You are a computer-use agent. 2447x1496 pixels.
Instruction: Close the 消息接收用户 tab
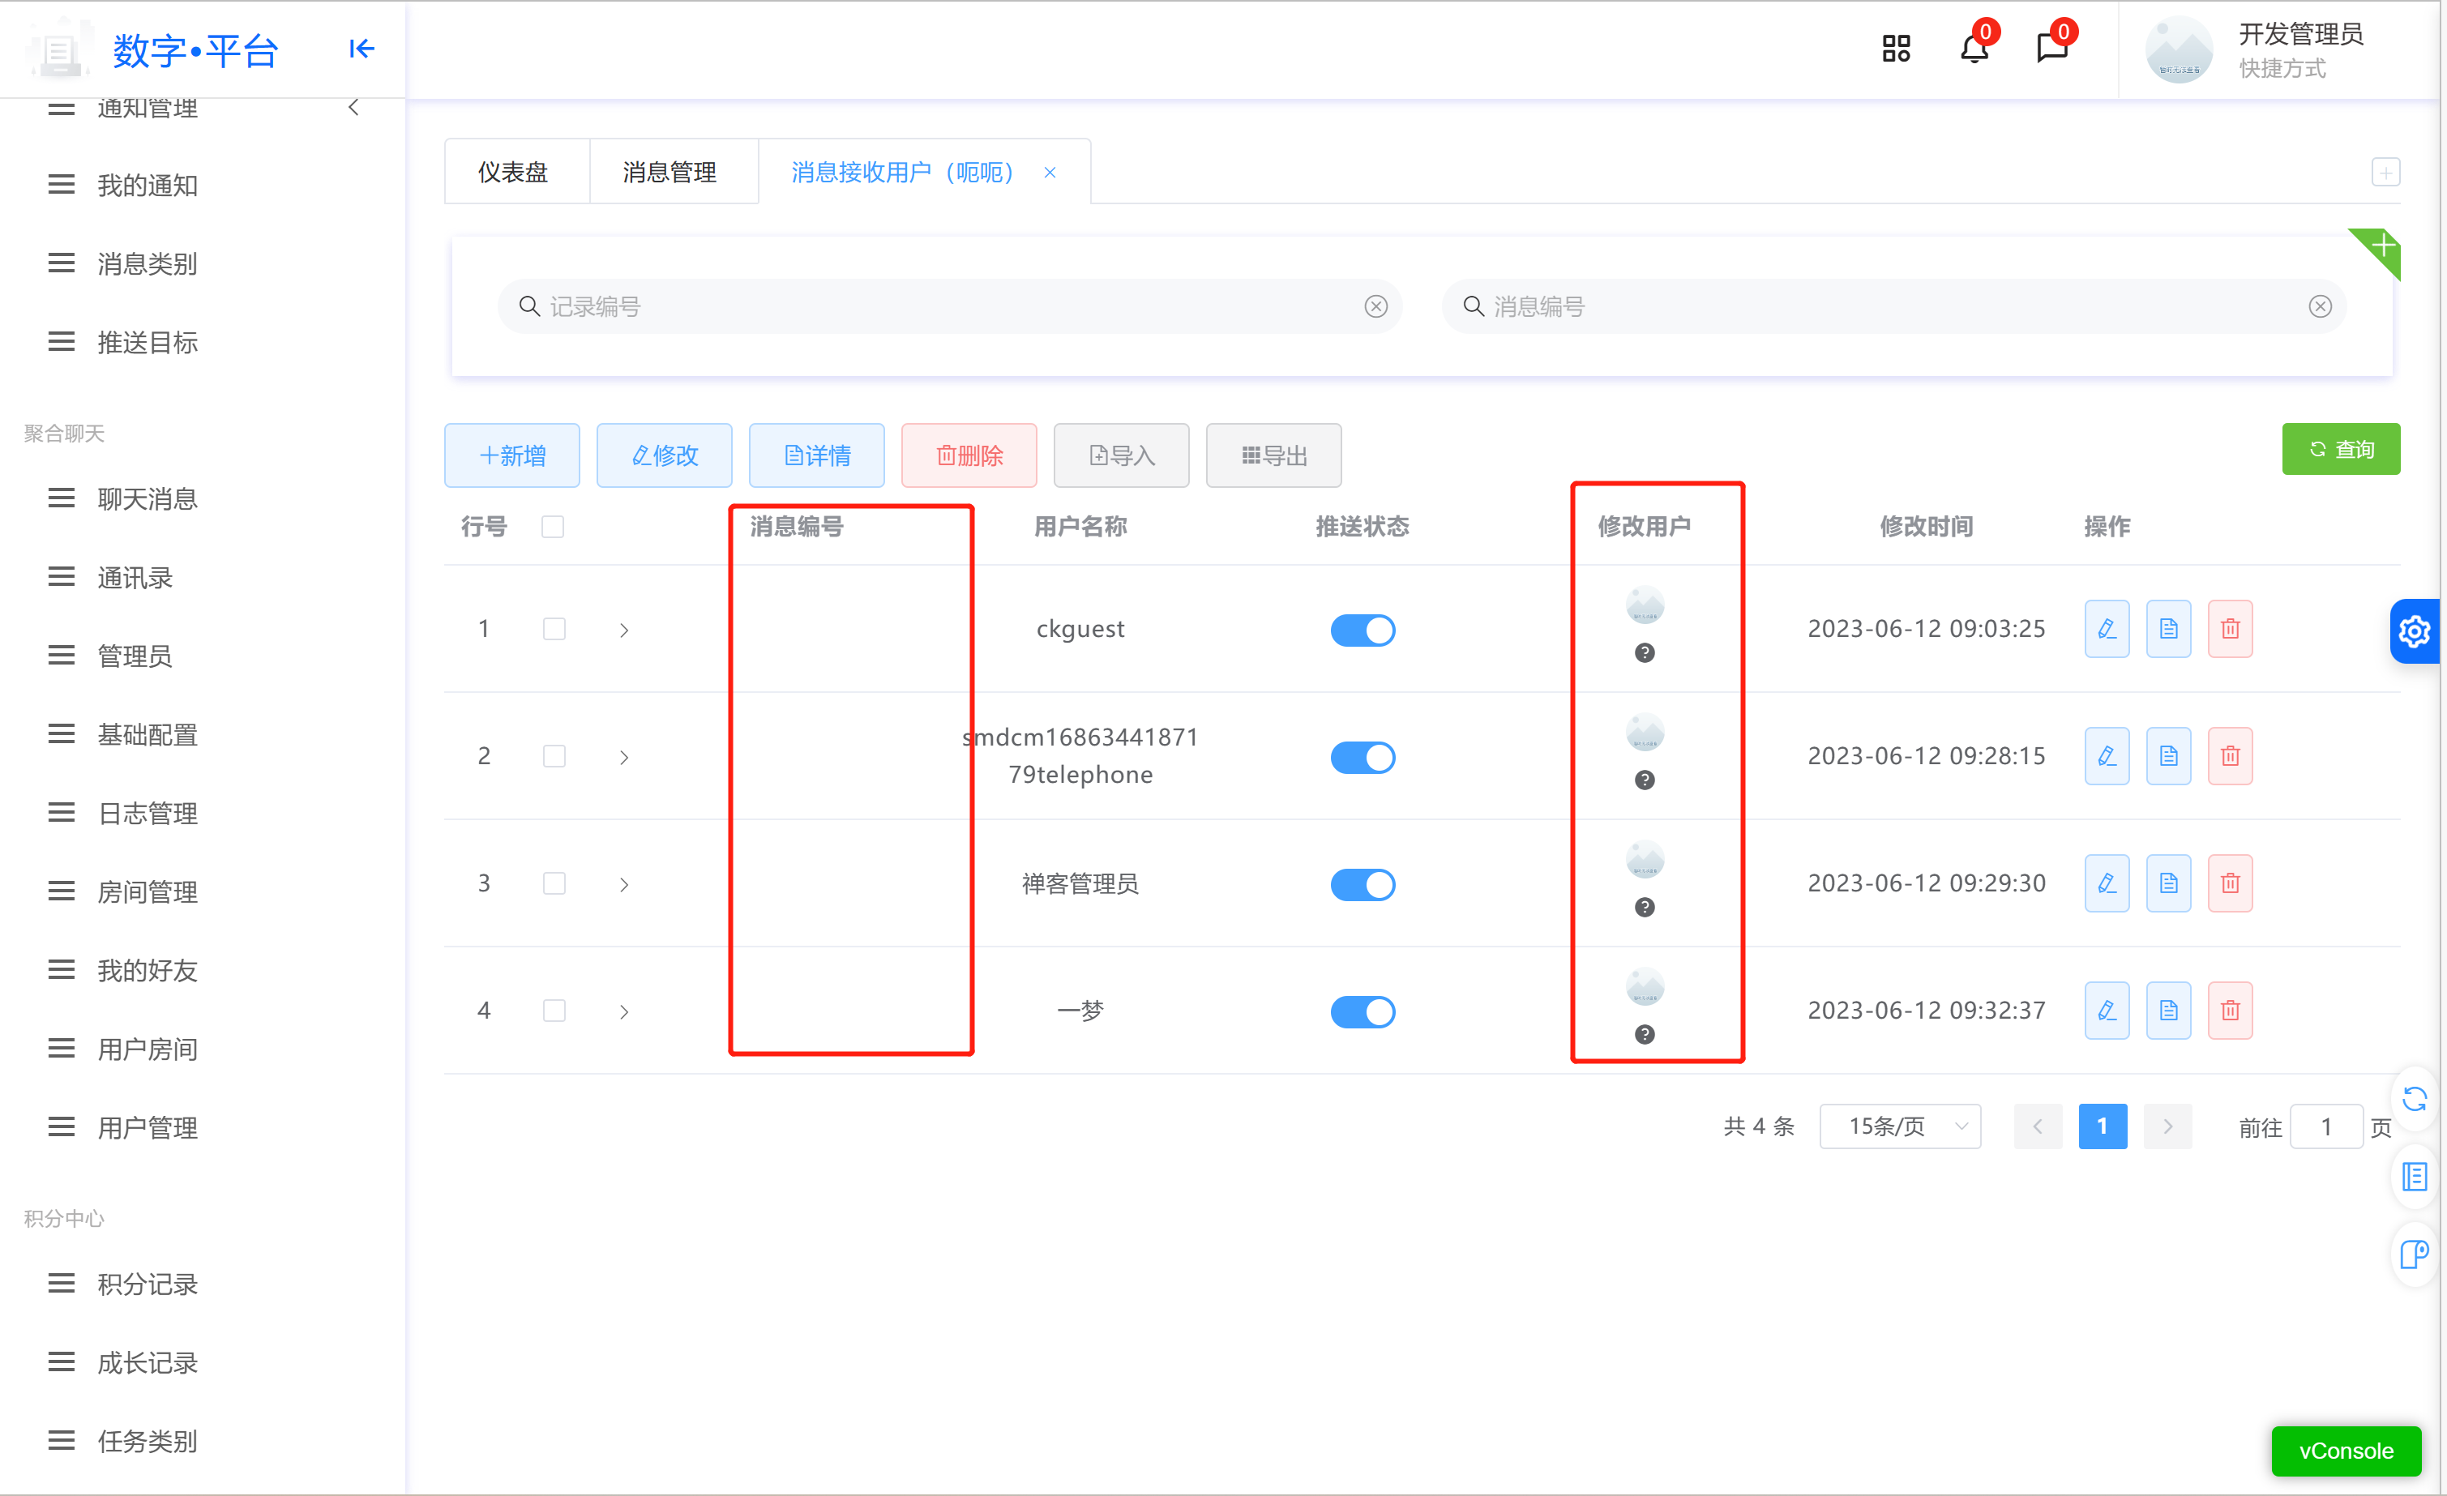point(1050,173)
